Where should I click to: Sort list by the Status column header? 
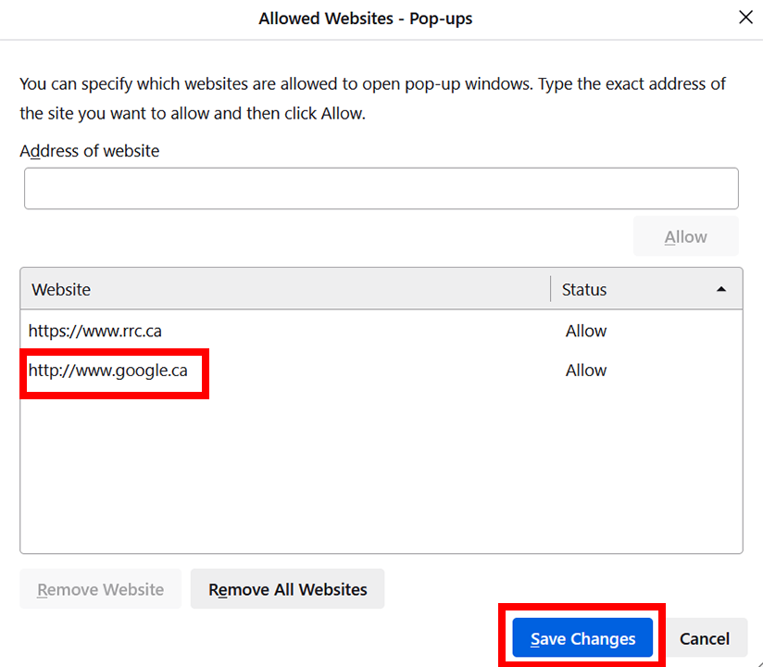tap(584, 289)
